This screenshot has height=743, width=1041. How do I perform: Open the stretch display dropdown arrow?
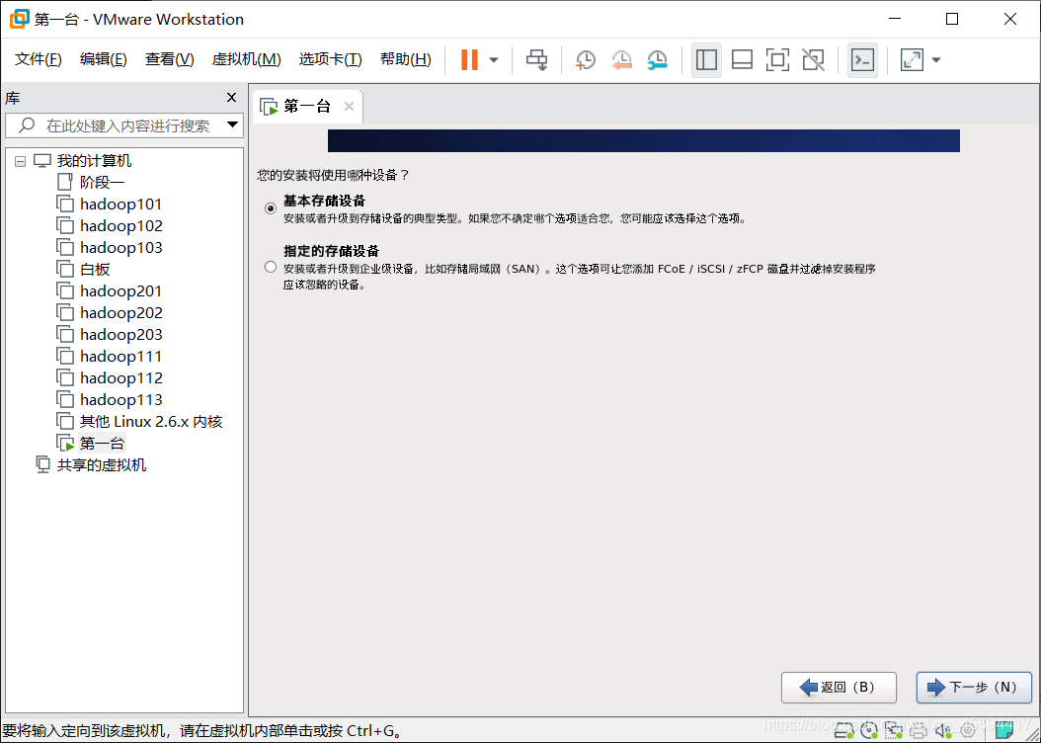[936, 59]
